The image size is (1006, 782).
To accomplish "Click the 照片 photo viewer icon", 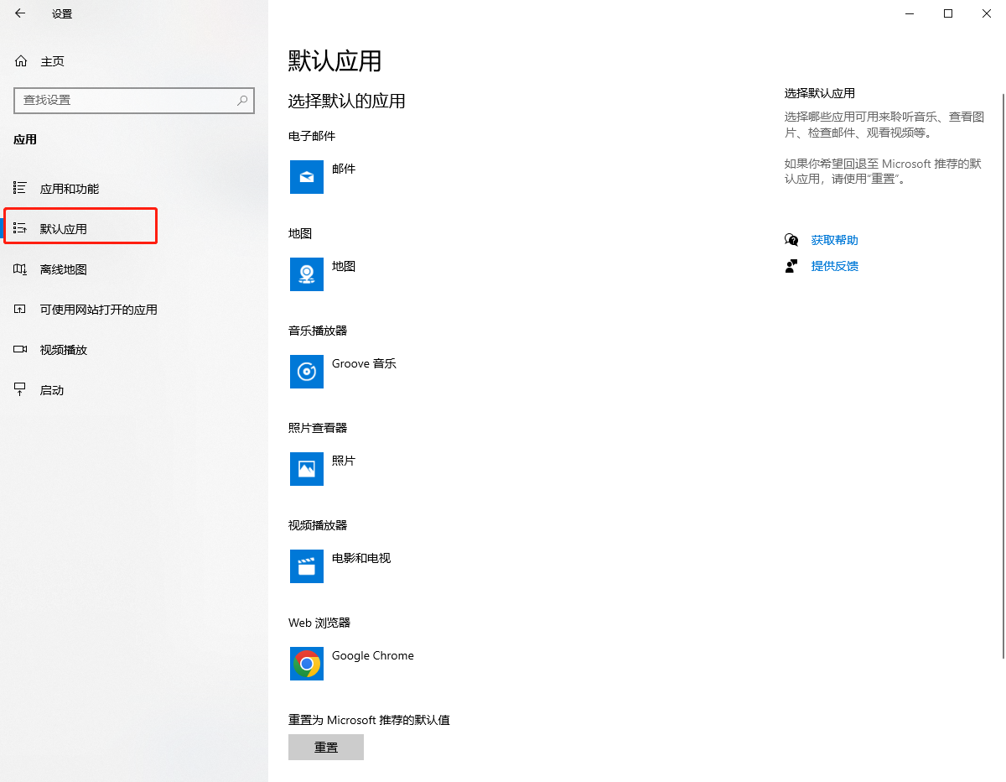I will point(306,469).
